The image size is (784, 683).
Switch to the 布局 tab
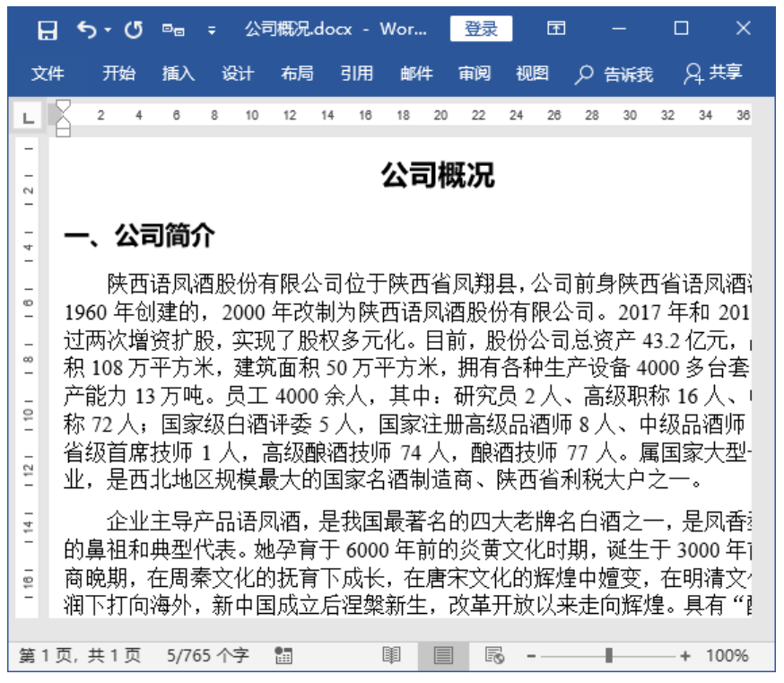(297, 74)
